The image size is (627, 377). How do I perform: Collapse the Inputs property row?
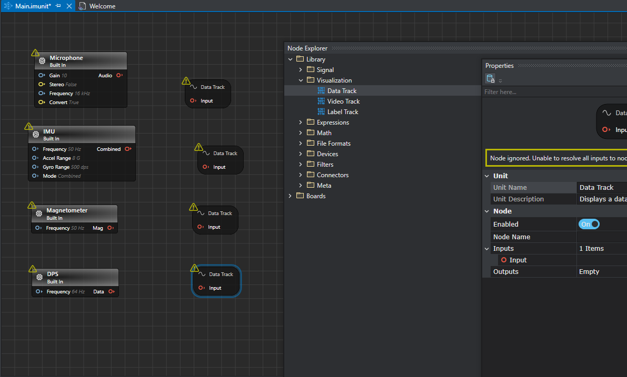(487, 248)
